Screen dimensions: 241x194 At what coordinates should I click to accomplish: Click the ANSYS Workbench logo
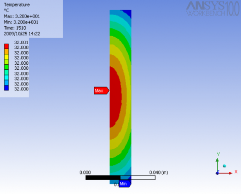coord(213,9)
